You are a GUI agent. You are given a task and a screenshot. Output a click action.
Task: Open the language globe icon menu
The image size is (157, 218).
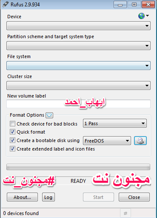(143, 16)
